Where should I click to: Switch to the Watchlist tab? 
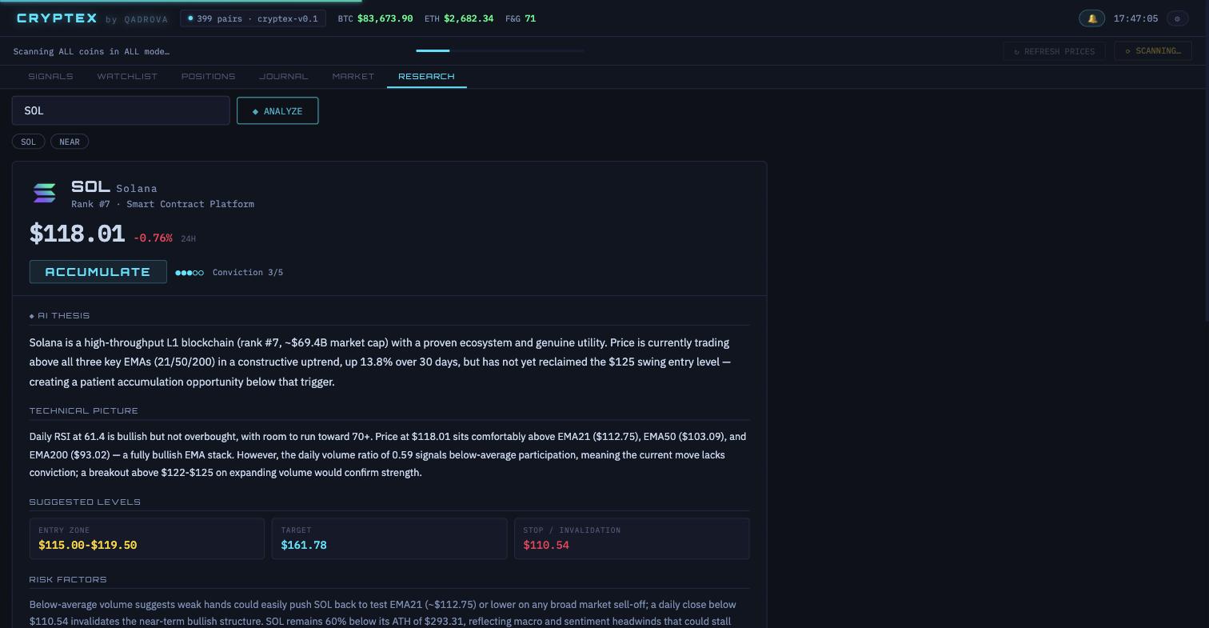coord(127,76)
